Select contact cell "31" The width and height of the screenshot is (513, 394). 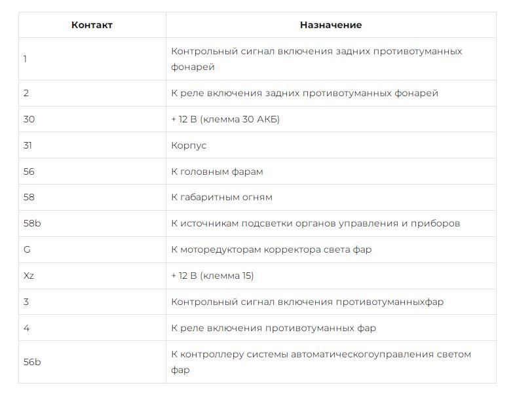pyautogui.click(x=28, y=145)
